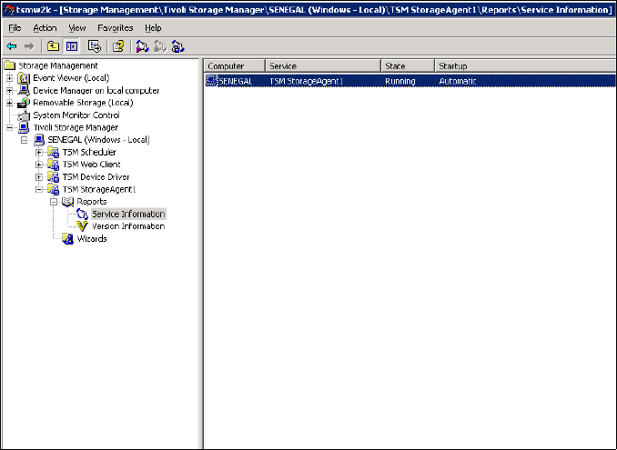Open the Help toolbar icon with question mark
Screen dimensions: 617x450
click(x=118, y=46)
